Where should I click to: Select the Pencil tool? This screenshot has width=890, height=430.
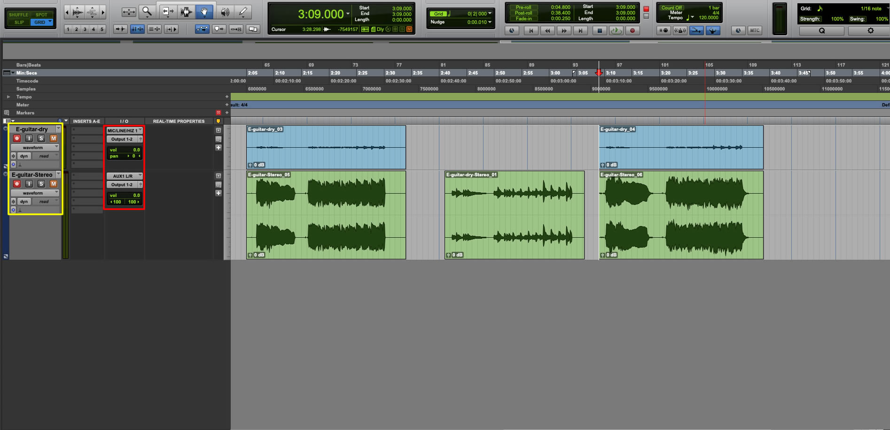(x=242, y=12)
